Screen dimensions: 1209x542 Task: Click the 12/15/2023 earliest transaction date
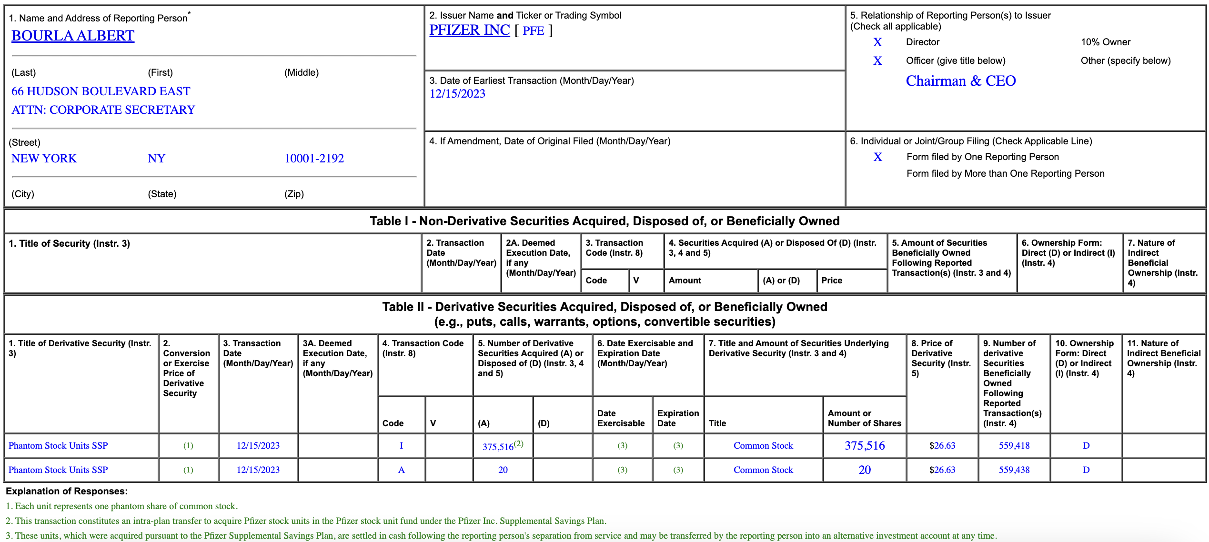[457, 94]
